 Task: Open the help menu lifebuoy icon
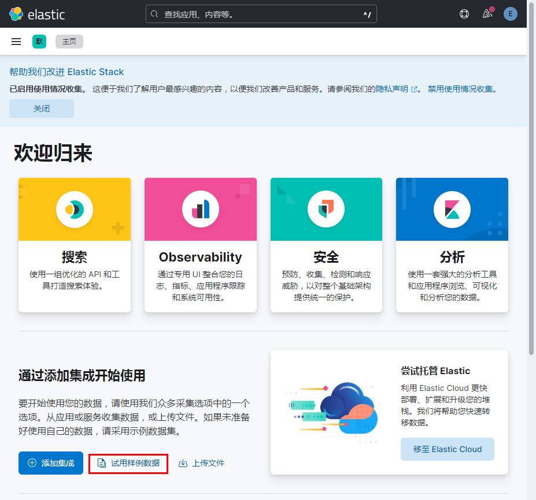click(464, 14)
